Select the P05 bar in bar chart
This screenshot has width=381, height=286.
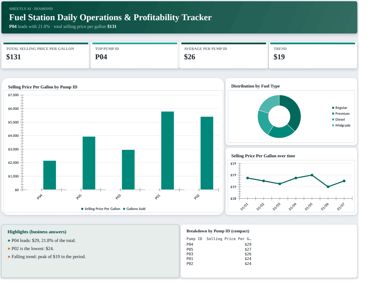[89, 163]
